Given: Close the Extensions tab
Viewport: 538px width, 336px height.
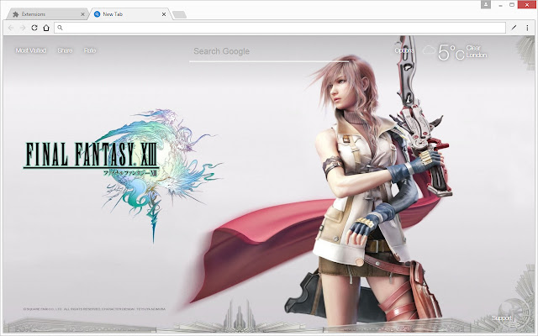Looking at the screenshot, I should coord(82,14).
